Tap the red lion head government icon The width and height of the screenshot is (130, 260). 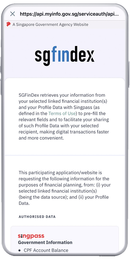[x=8, y=24]
